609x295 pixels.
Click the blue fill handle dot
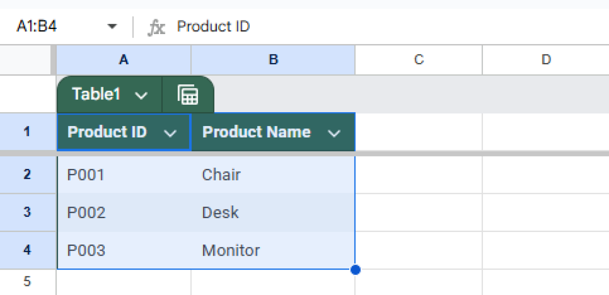click(x=355, y=270)
